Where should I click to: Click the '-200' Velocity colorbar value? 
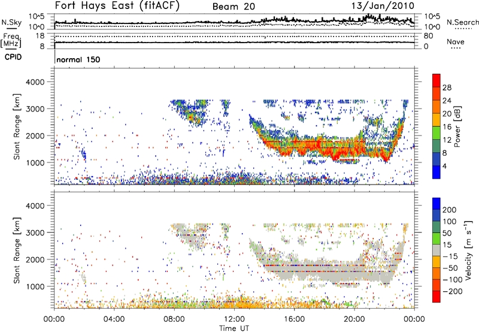(x=453, y=291)
